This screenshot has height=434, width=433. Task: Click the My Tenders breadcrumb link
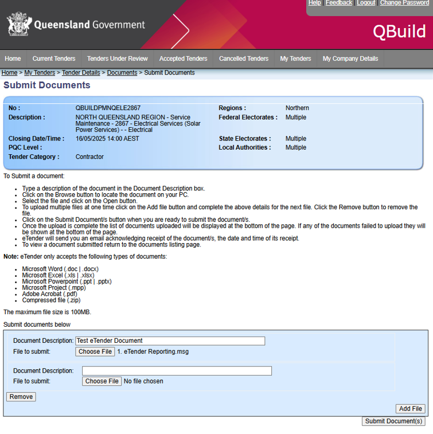[40, 73]
